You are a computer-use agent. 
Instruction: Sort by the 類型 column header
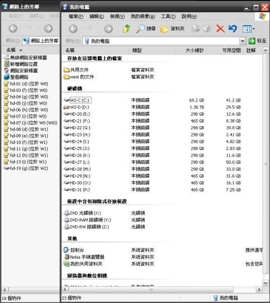point(152,50)
